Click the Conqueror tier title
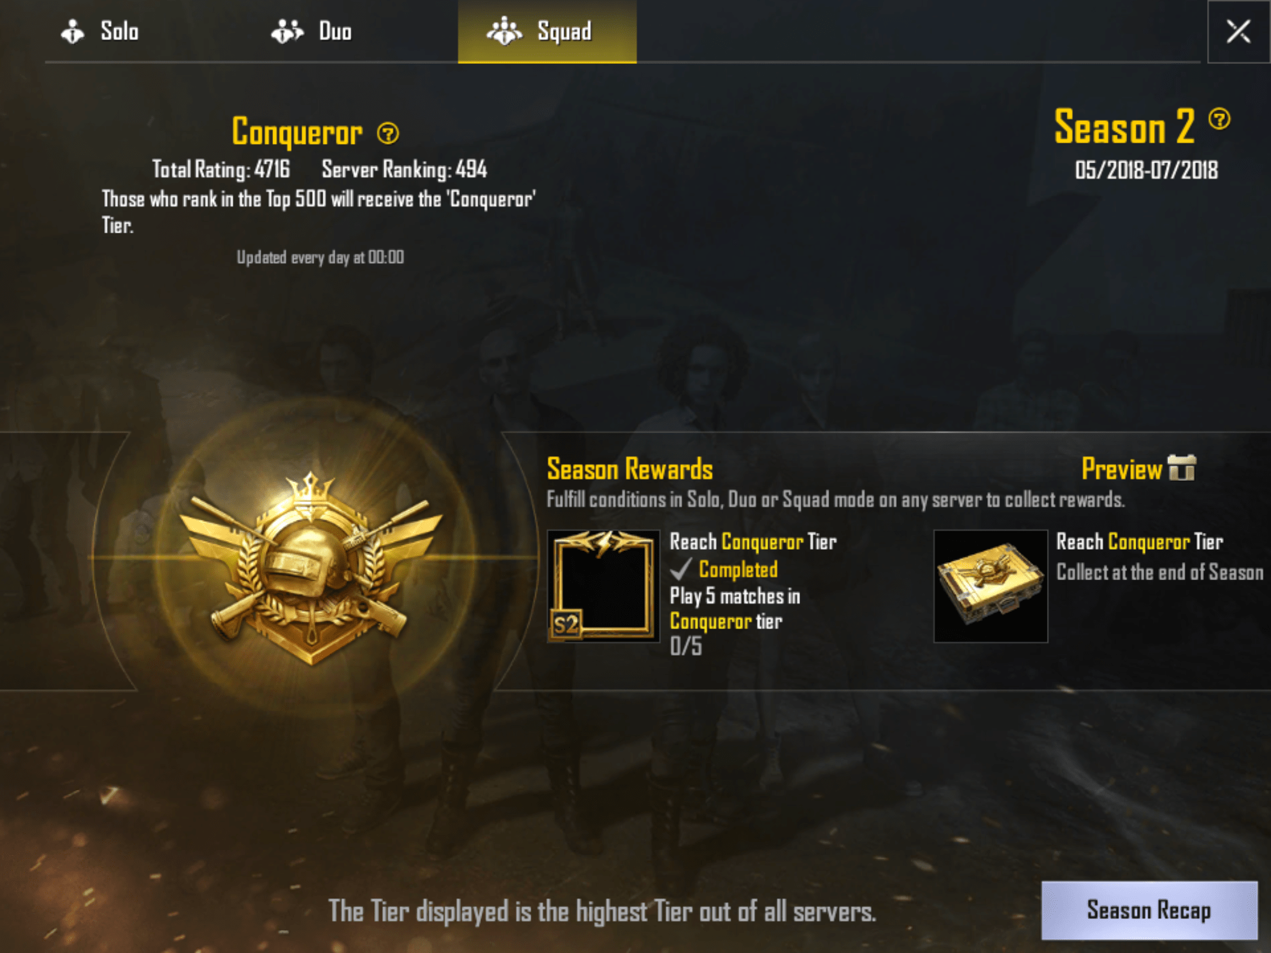This screenshot has width=1271, height=953. pyautogui.click(x=297, y=132)
